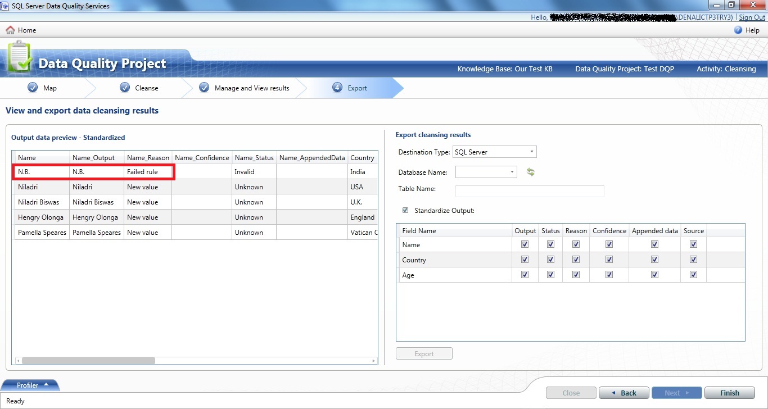Screen dimensions: 768x409
Task: Click the preview table's horizontal scrollbar thumb
Action: [88, 361]
